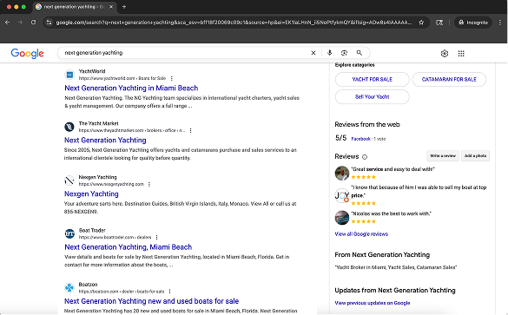The height and width of the screenshot is (315, 508).
Task: Click the 'Nicolas was the best to work with' review
Action: click(391, 213)
